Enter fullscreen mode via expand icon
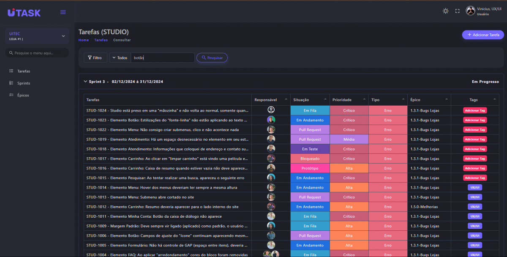Screen dimensions: 507x257 [x=457, y=11]
